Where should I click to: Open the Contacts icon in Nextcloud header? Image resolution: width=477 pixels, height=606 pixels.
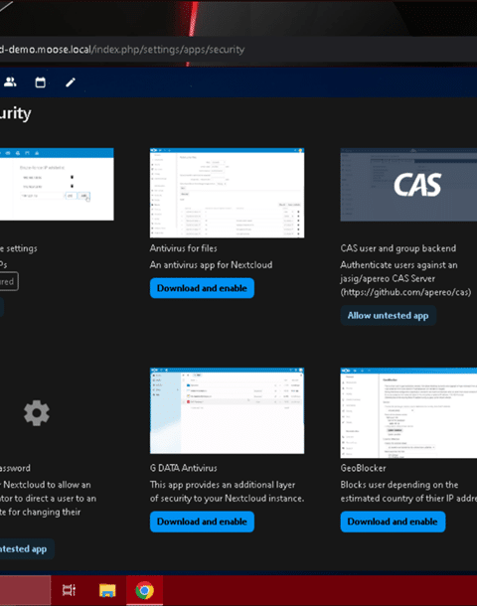click(x=11, y=81)
